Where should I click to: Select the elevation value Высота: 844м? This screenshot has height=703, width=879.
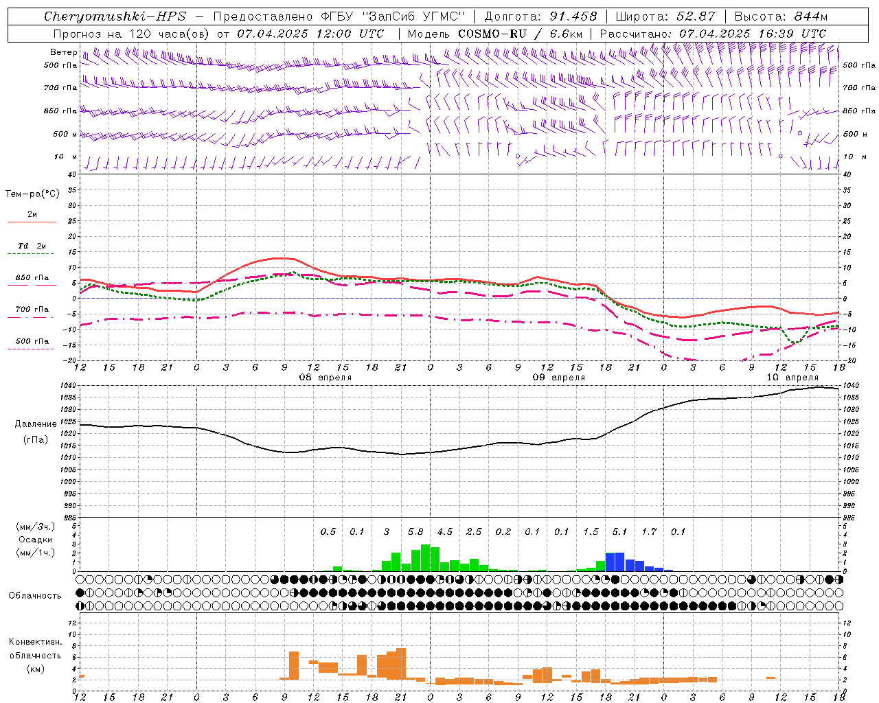click(x=781, y=16)
